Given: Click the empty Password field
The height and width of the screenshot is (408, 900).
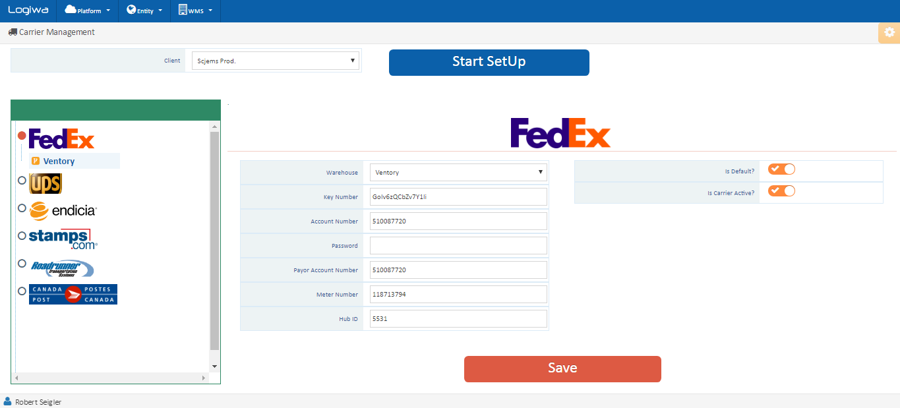Looking at the screenshot, I should point(458,246).
